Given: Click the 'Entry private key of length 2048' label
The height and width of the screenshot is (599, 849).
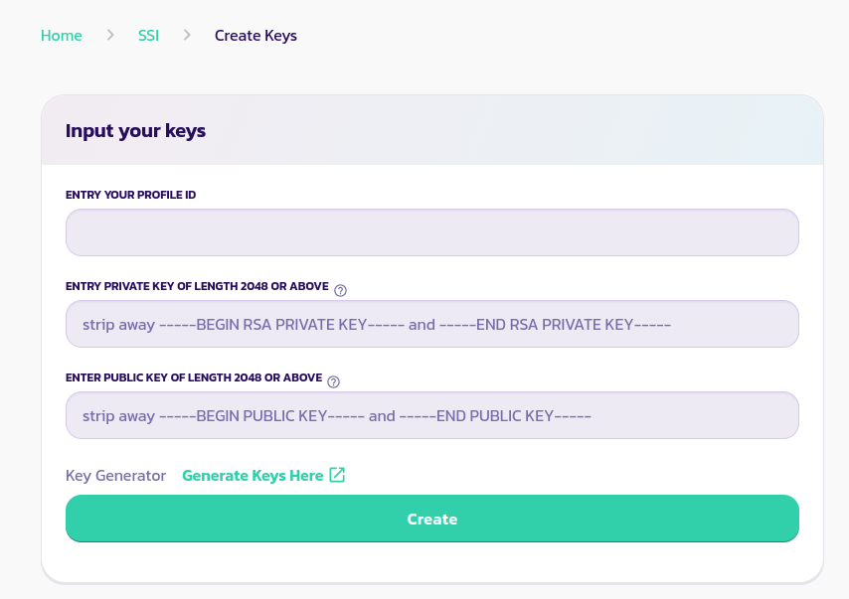Looking at the screenshot, I should 196,286.
